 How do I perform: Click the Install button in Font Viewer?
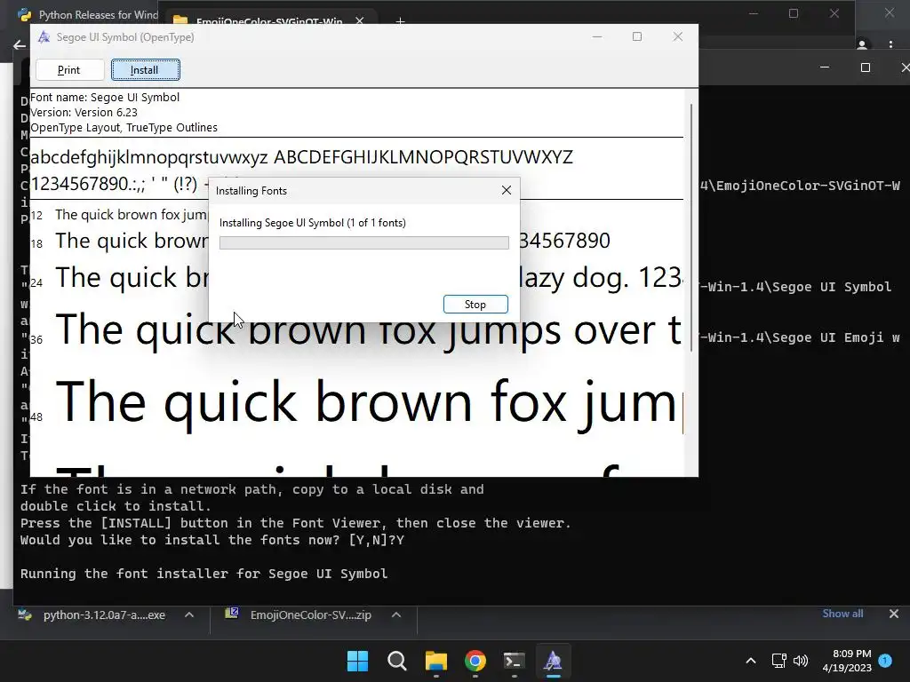tap(145, 70)
